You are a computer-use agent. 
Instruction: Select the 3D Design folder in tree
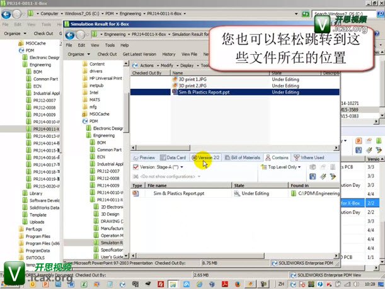pos(110,214)
